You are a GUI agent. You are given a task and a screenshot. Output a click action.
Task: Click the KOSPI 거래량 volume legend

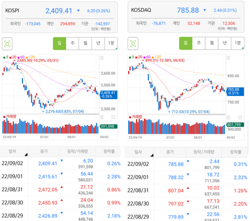point(10,117)
